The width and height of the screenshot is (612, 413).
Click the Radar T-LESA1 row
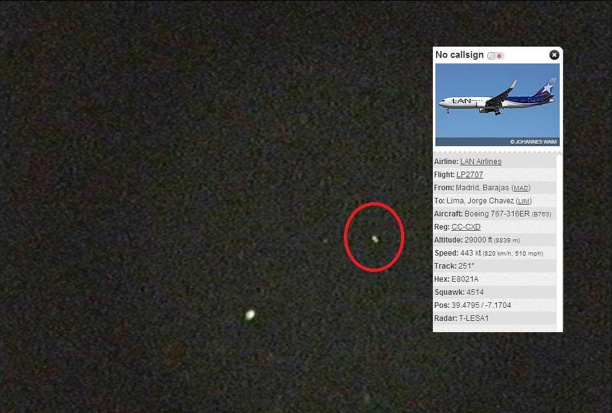pos(494,318)
